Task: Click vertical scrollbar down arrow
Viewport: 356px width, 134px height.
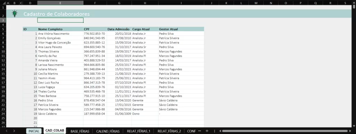Action: click(x=354, y=126)
